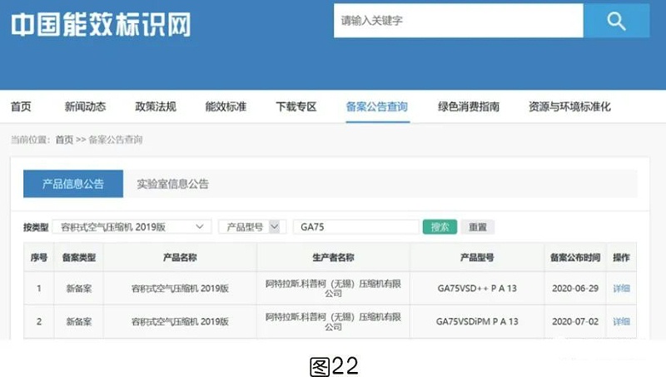Go to 政策法规 section
Screen dimensions: 666x377
click(x=156, y=107)
